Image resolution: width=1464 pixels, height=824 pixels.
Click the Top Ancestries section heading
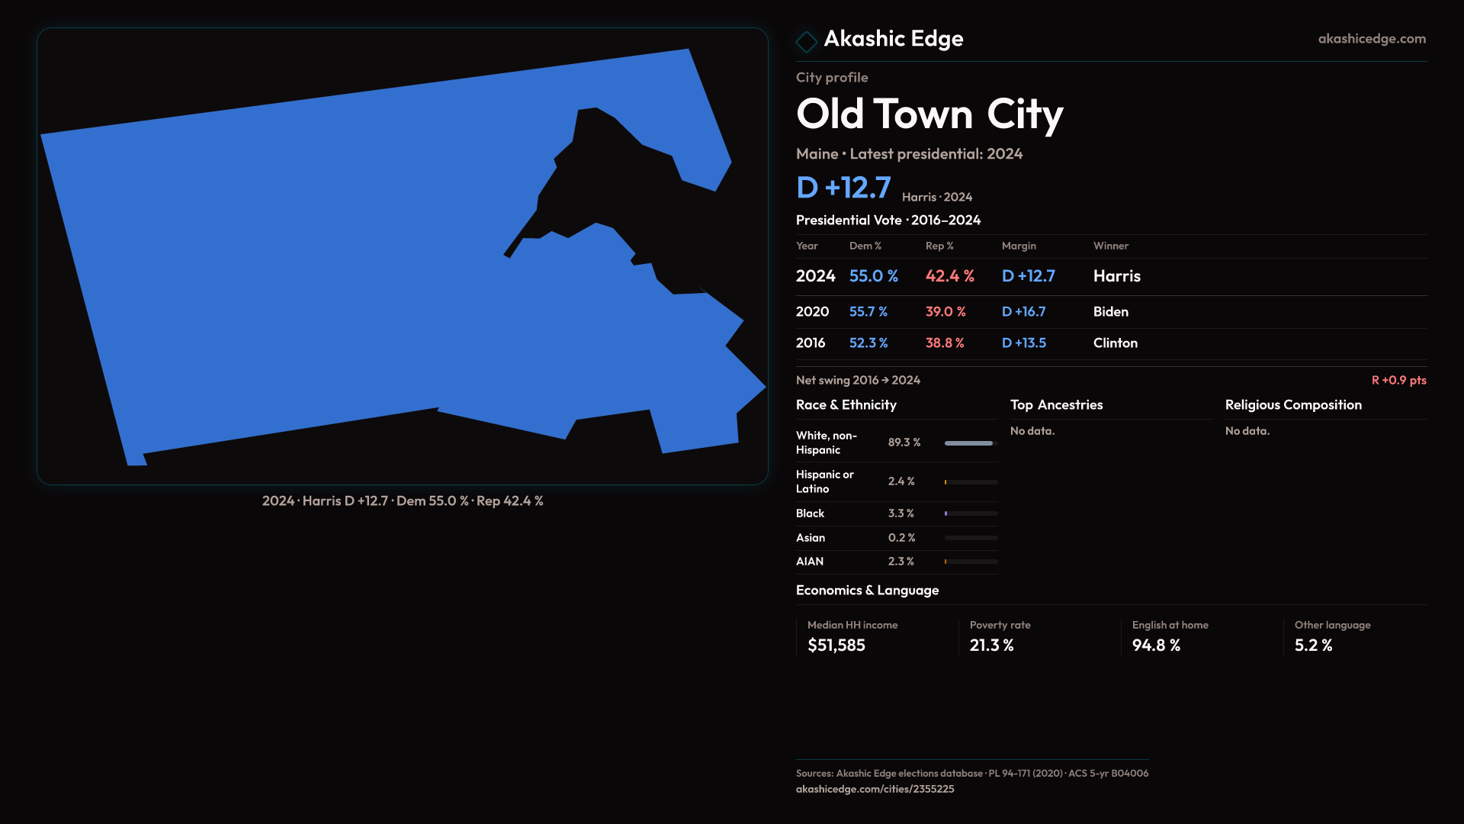(x=1056, y=405)
